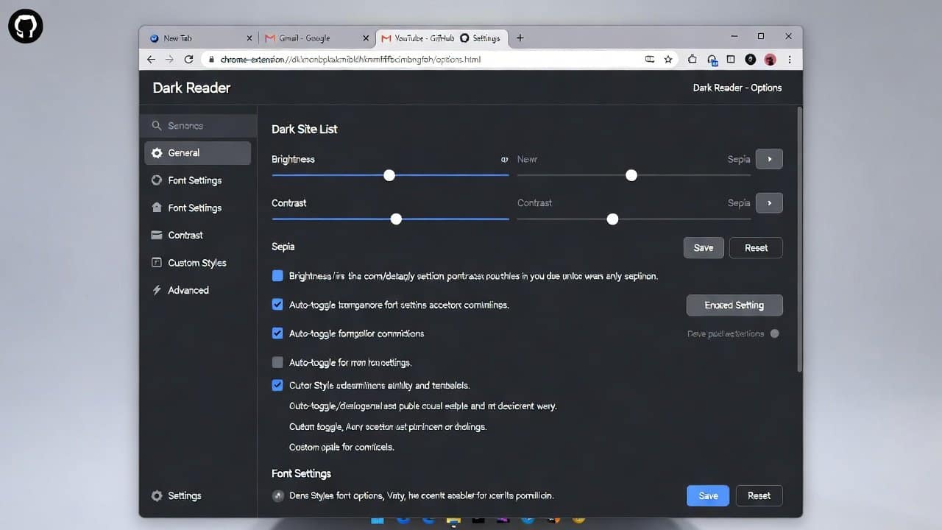Click the Reset button in the Sepia row
Screen dimensions: 942x530
[756, 248]
